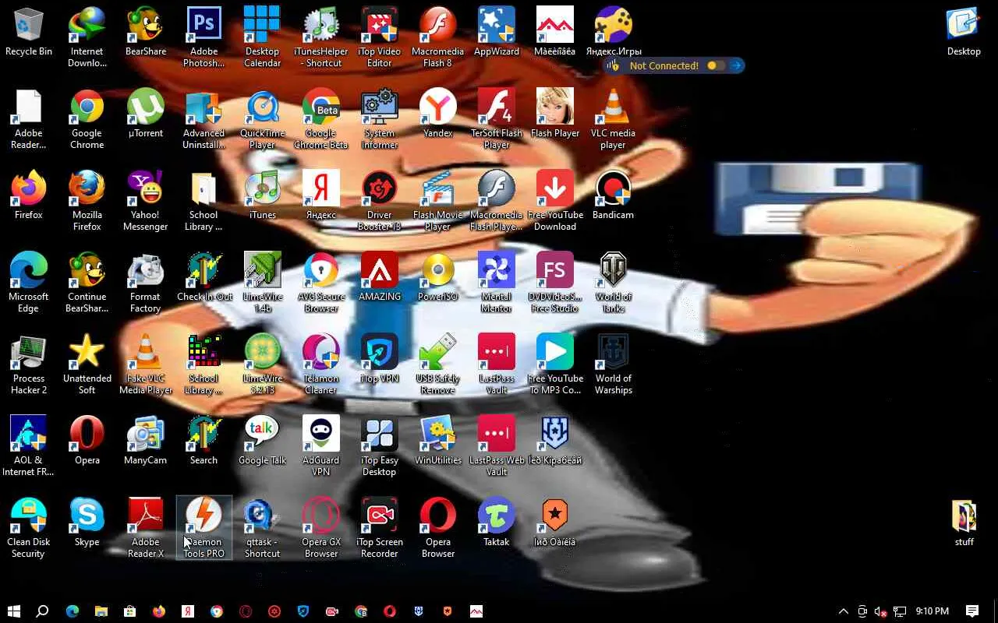The width and height of the screenshot is (998, 623).
Task: Select the Clean Disk Security icon
Action: click(29, 528)
